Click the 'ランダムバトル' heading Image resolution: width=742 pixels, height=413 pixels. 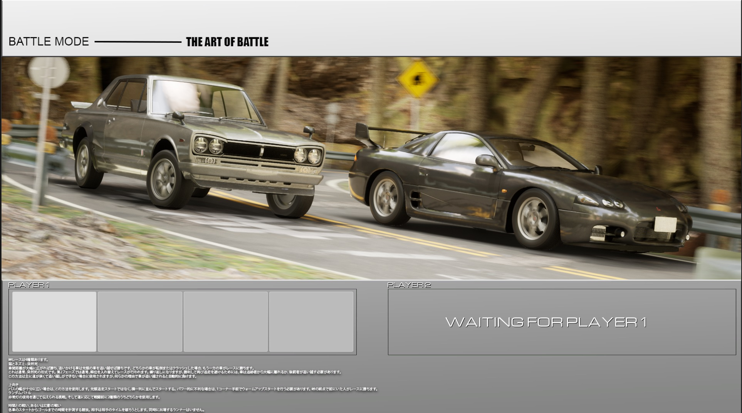point(20,393)
